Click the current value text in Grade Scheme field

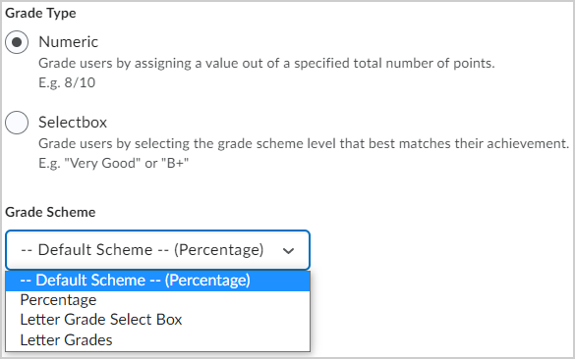[143, 250]
